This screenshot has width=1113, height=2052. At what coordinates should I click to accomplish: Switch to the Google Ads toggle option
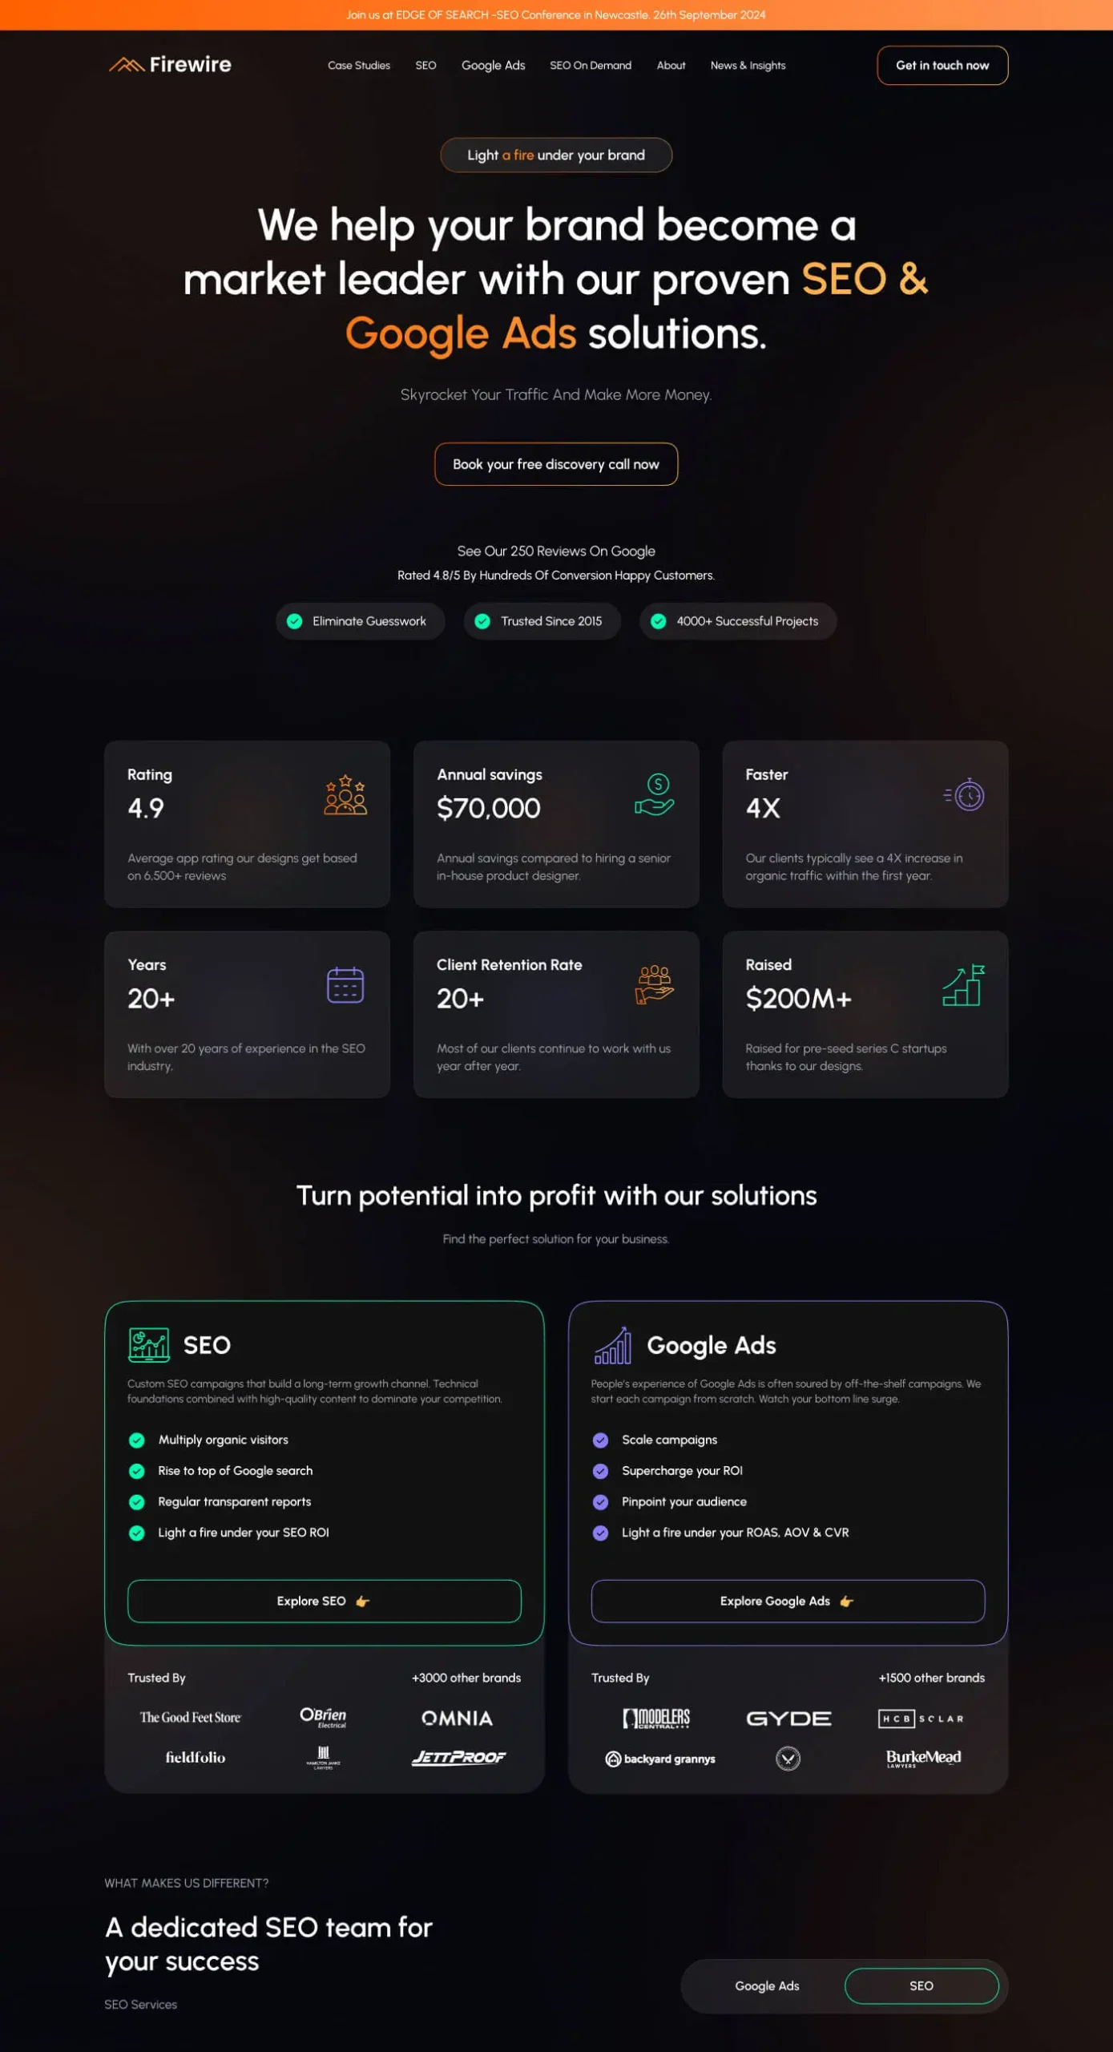[x=767, y=1986]
